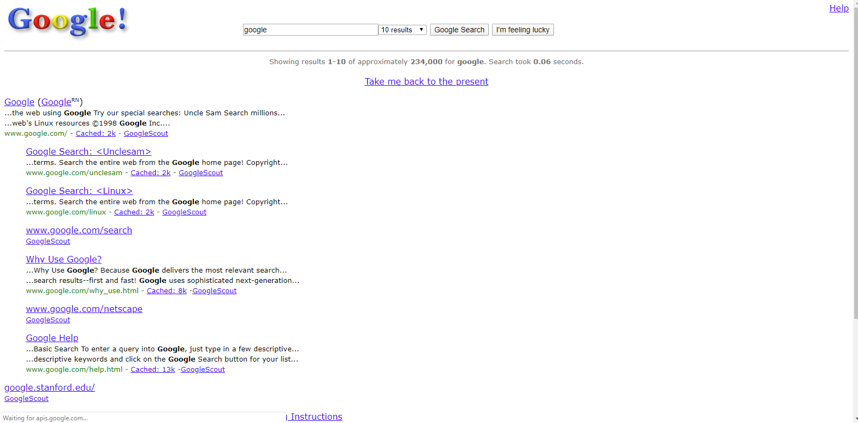Click the 'www.google.com/why_use.html' green URL text
Viewport: 858px width, 423px height.
click(82, 291)
